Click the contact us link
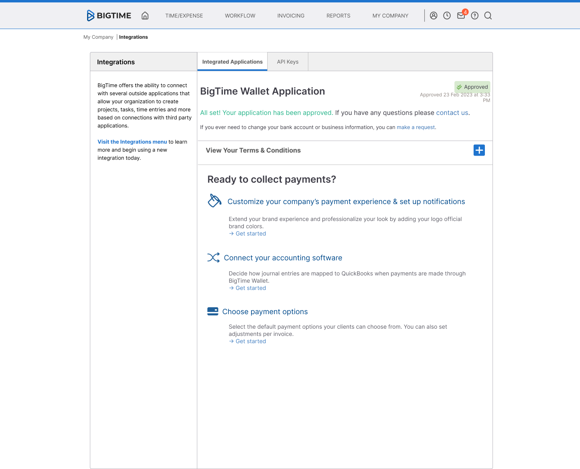The height and width of the screenshot is (469, 580). click(452, 113)
